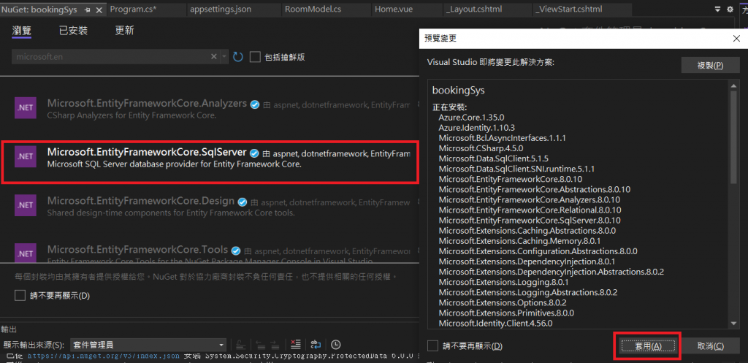Click Microsoft.Extensions.Caching.Memory.8.0.1 entry
Viewport: 748px width, 363px height.
click(x=519, y=241)
